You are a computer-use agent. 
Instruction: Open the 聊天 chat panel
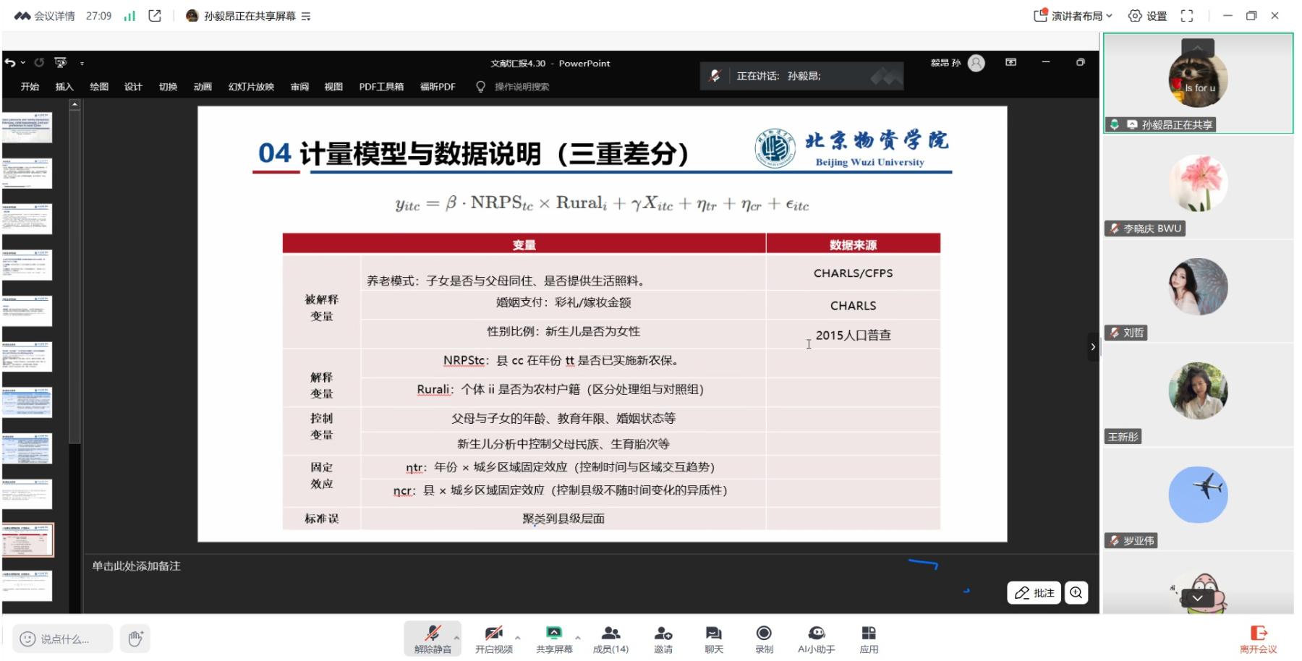(x=713, y=638)
